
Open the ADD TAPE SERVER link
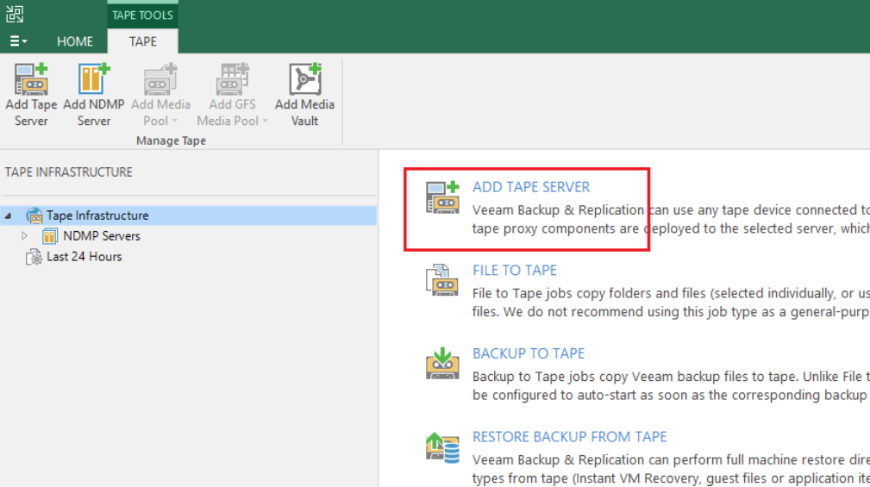pyautogui.click(x=531, y=187)
